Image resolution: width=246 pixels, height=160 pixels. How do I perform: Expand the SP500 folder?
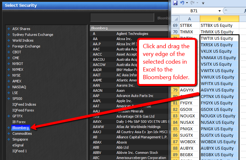click(x=9, y=99)
